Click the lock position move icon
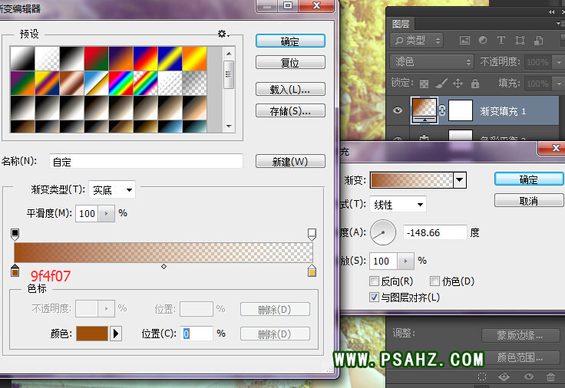 click(x=458, y=83)
